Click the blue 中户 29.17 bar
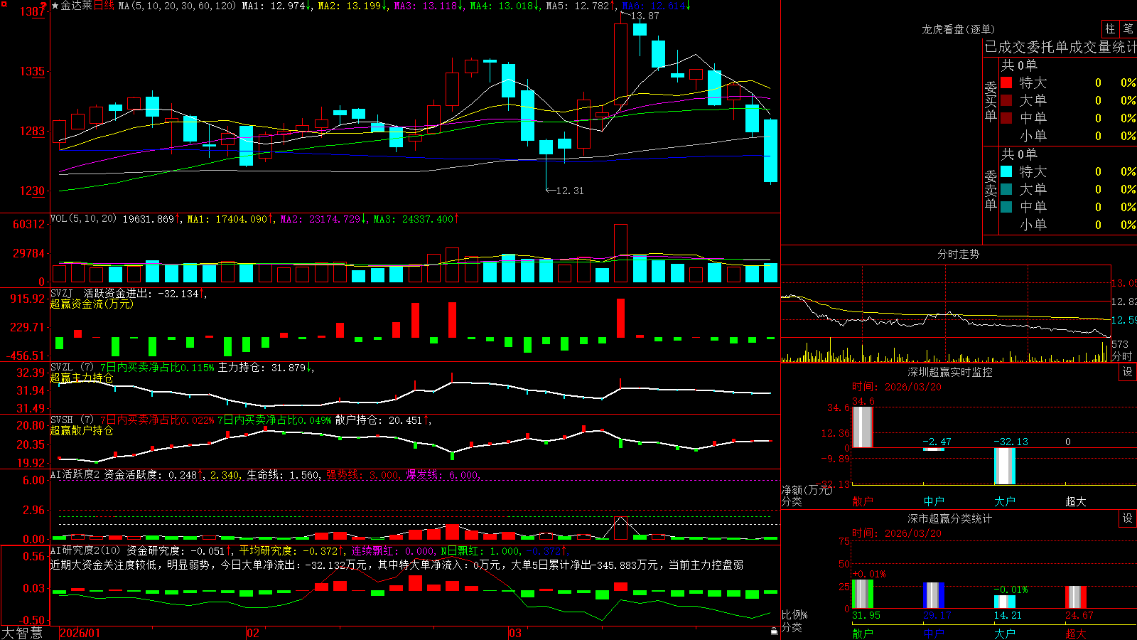Screen dimensions: 1137x640 pos(934,596)
